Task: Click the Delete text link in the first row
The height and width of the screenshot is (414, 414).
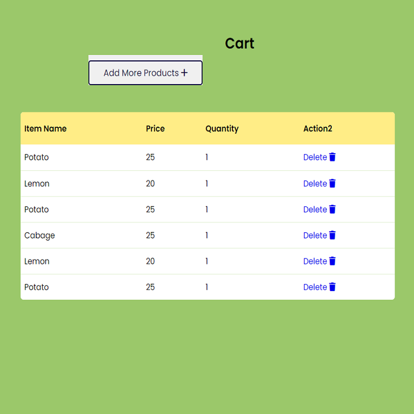Action: click(x=315, y=157)
